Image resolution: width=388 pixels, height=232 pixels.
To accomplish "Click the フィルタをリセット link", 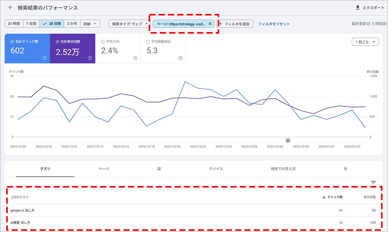I will pyautogui.click(x=274, y=24).
